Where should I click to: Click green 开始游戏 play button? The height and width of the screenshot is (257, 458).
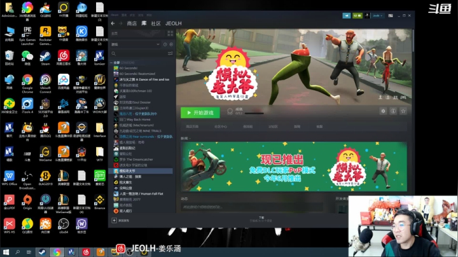[x=200, y=113]
